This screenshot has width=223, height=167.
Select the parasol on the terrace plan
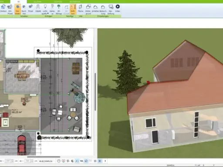(79, 97)
